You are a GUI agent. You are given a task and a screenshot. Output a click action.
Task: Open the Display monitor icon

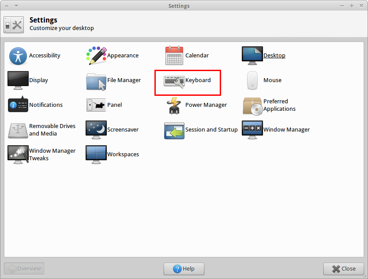[x=18, y=80]
